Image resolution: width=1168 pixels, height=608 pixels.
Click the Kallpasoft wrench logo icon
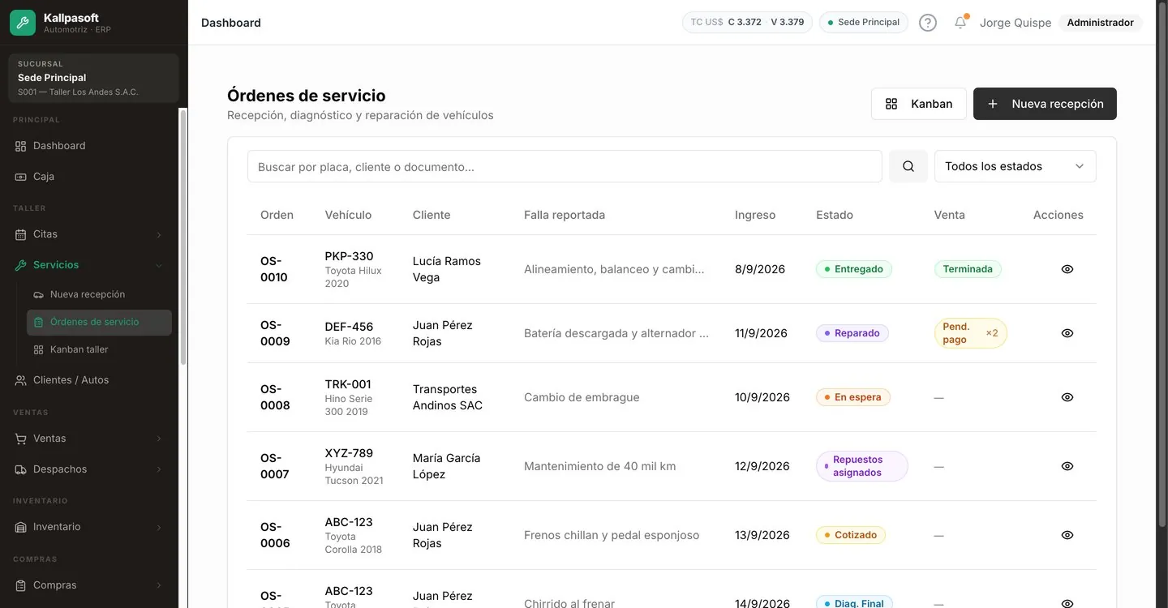23,23
